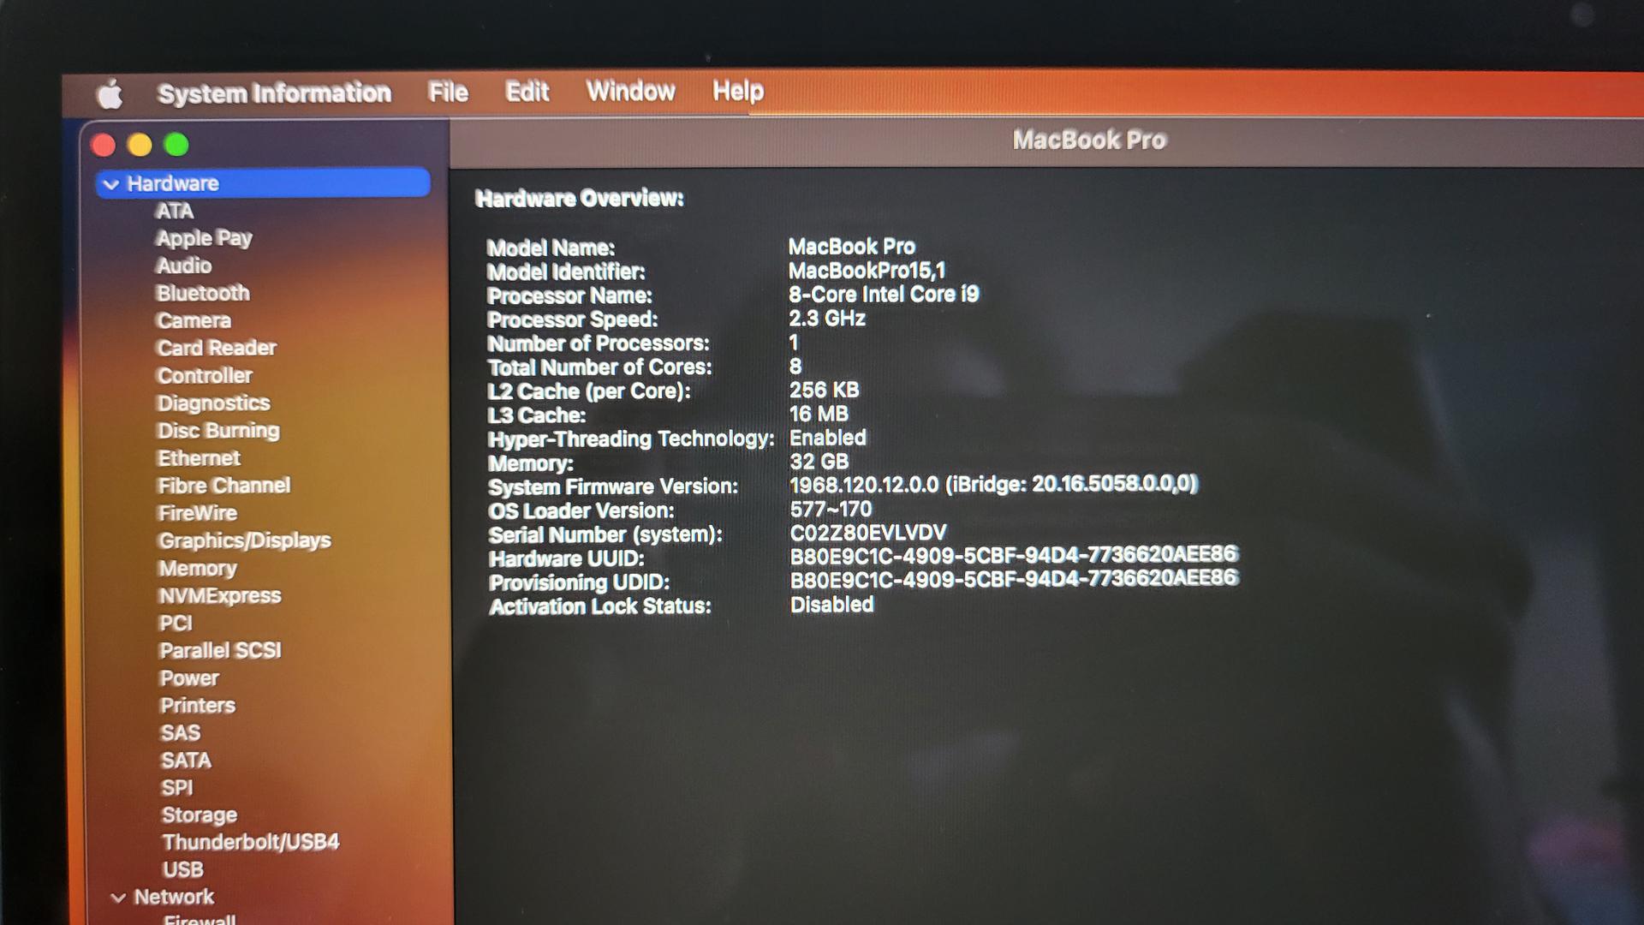Select NVMExpress in the sidebar
Image resolution: width=1644 pixels, height=925 pixels.
[220, 595]
